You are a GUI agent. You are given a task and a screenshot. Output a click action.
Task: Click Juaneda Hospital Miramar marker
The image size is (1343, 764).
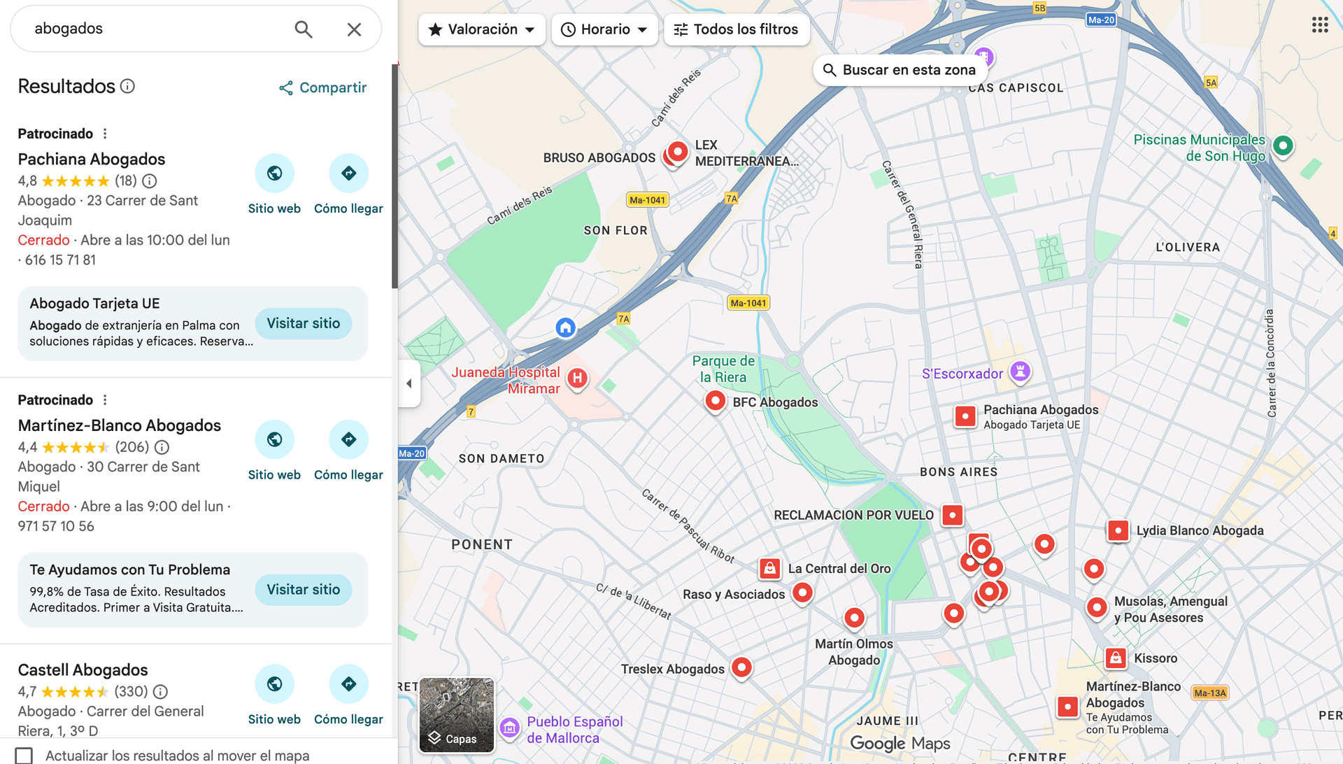(x=577, y=379)
